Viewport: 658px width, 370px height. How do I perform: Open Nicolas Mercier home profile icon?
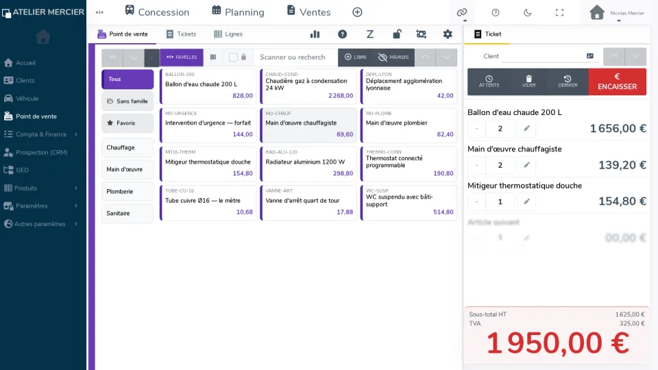point(597,12)
